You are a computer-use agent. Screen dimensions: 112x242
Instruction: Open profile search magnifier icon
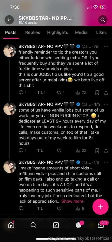[x=103, y=20]
